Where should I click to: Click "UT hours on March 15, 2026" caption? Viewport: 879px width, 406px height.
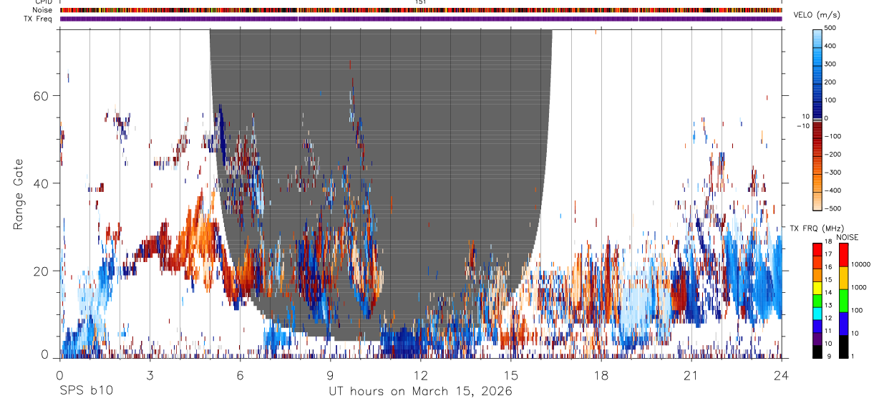(x=420, y=391)
